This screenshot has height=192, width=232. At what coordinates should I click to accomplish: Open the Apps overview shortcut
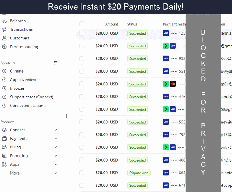pyautogui.click(x=23, y=79)
